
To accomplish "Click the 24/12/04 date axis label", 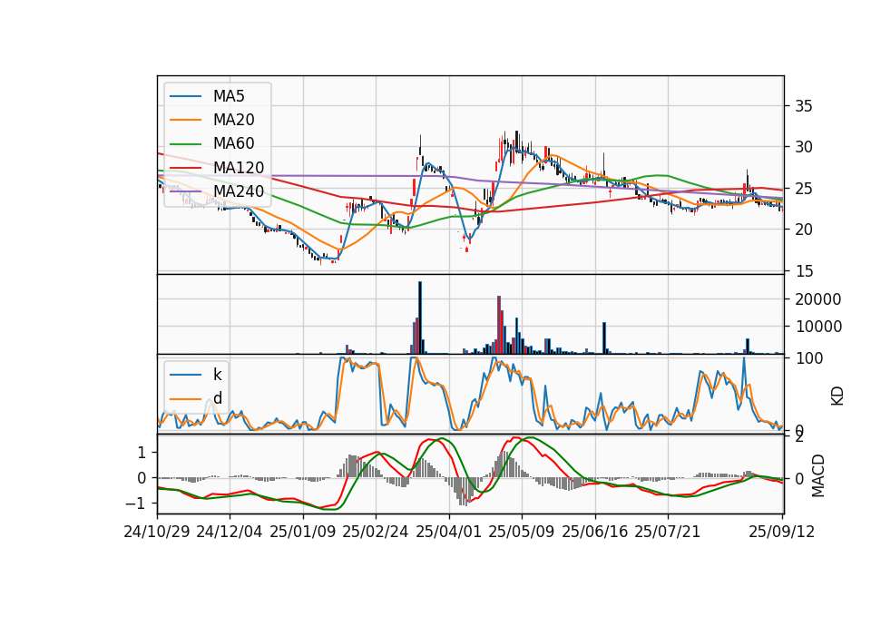I will click(x=230, y=532).
